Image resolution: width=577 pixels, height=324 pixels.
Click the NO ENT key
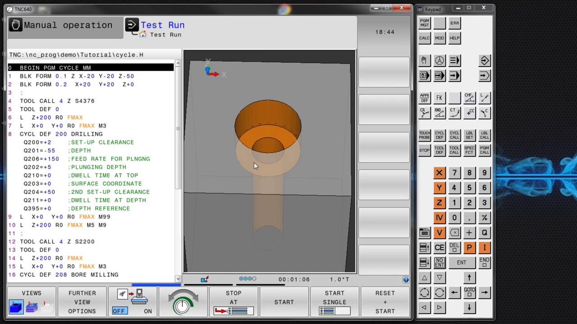point(440,263)
